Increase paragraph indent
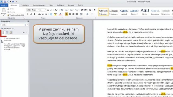173x97 pixels. (85, 10)
